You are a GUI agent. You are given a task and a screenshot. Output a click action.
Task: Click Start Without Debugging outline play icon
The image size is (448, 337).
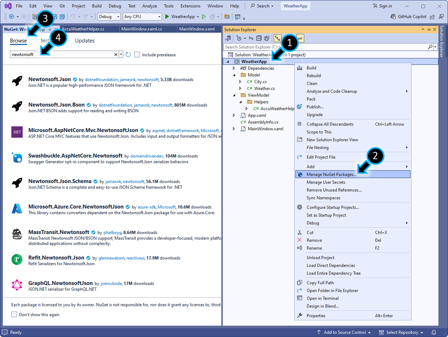pyautogui.click(x=204, y=17)
